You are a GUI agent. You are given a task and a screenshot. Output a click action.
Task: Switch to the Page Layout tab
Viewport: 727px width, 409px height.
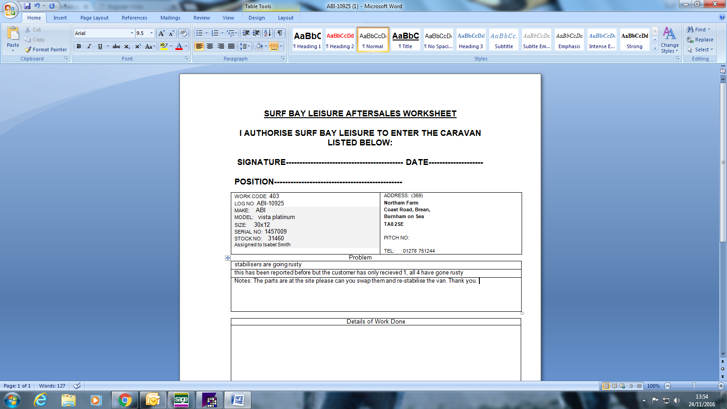click(x=95, y=18)
